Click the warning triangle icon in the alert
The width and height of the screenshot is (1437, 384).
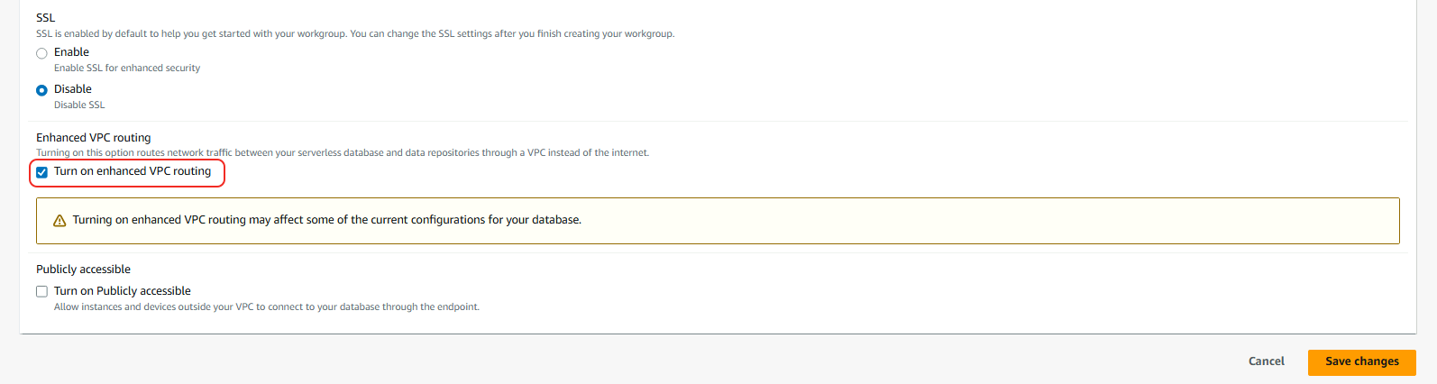(x=59, y=221)
